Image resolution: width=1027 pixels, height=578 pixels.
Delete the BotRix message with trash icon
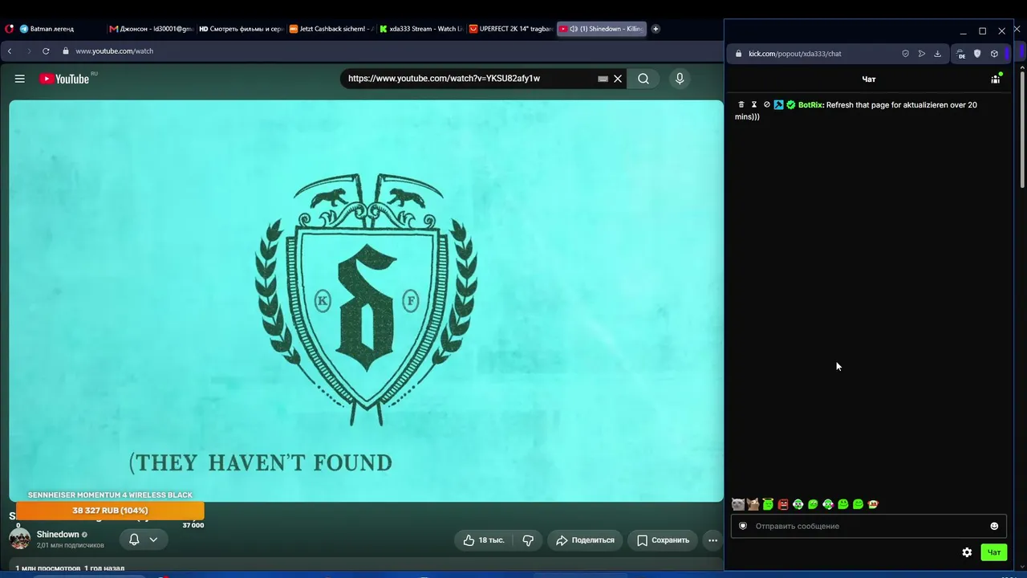coord(741,105)
